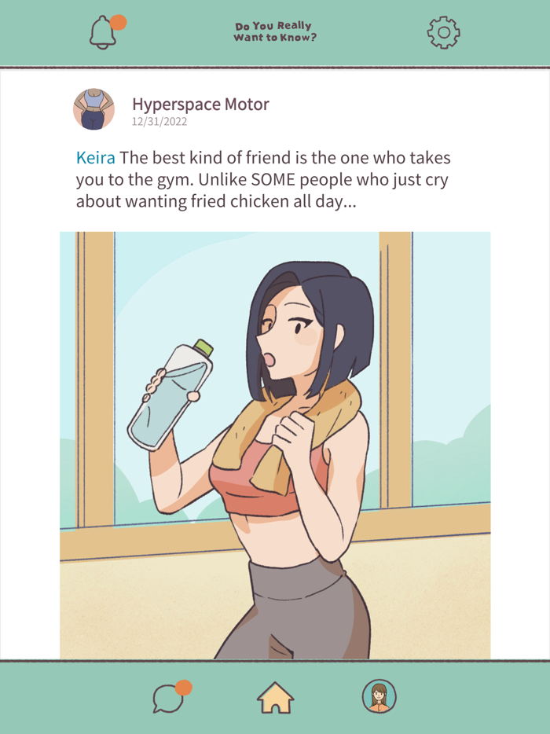Tap the water bottle in the photo
The width and height of the screenshot is (550, 734).
click(x=170, y=395)
